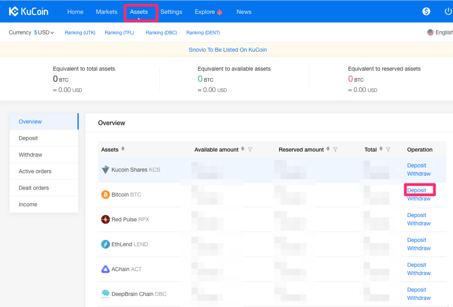This screenshot has height=307, width=453.
Task: Click the Red Pulse RPX coin icon
Action: pos(105,219)
